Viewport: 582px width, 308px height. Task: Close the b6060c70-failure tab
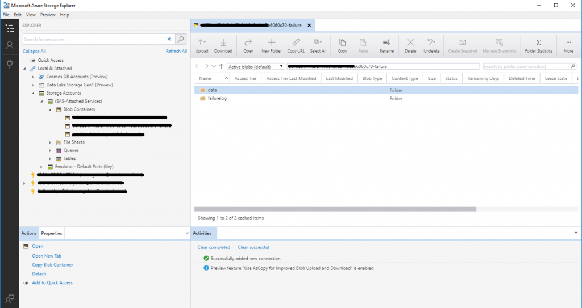coord(309,25)
